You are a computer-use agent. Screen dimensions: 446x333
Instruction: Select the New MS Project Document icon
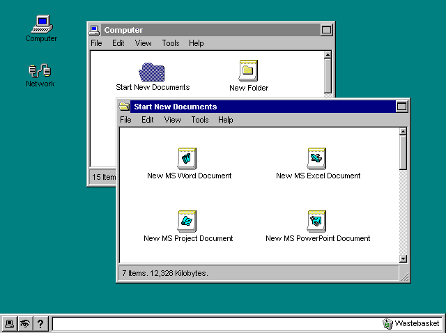(187, 222)
